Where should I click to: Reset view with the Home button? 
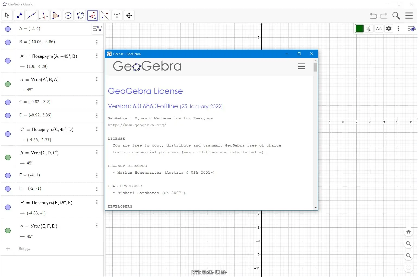coord(408,232)
